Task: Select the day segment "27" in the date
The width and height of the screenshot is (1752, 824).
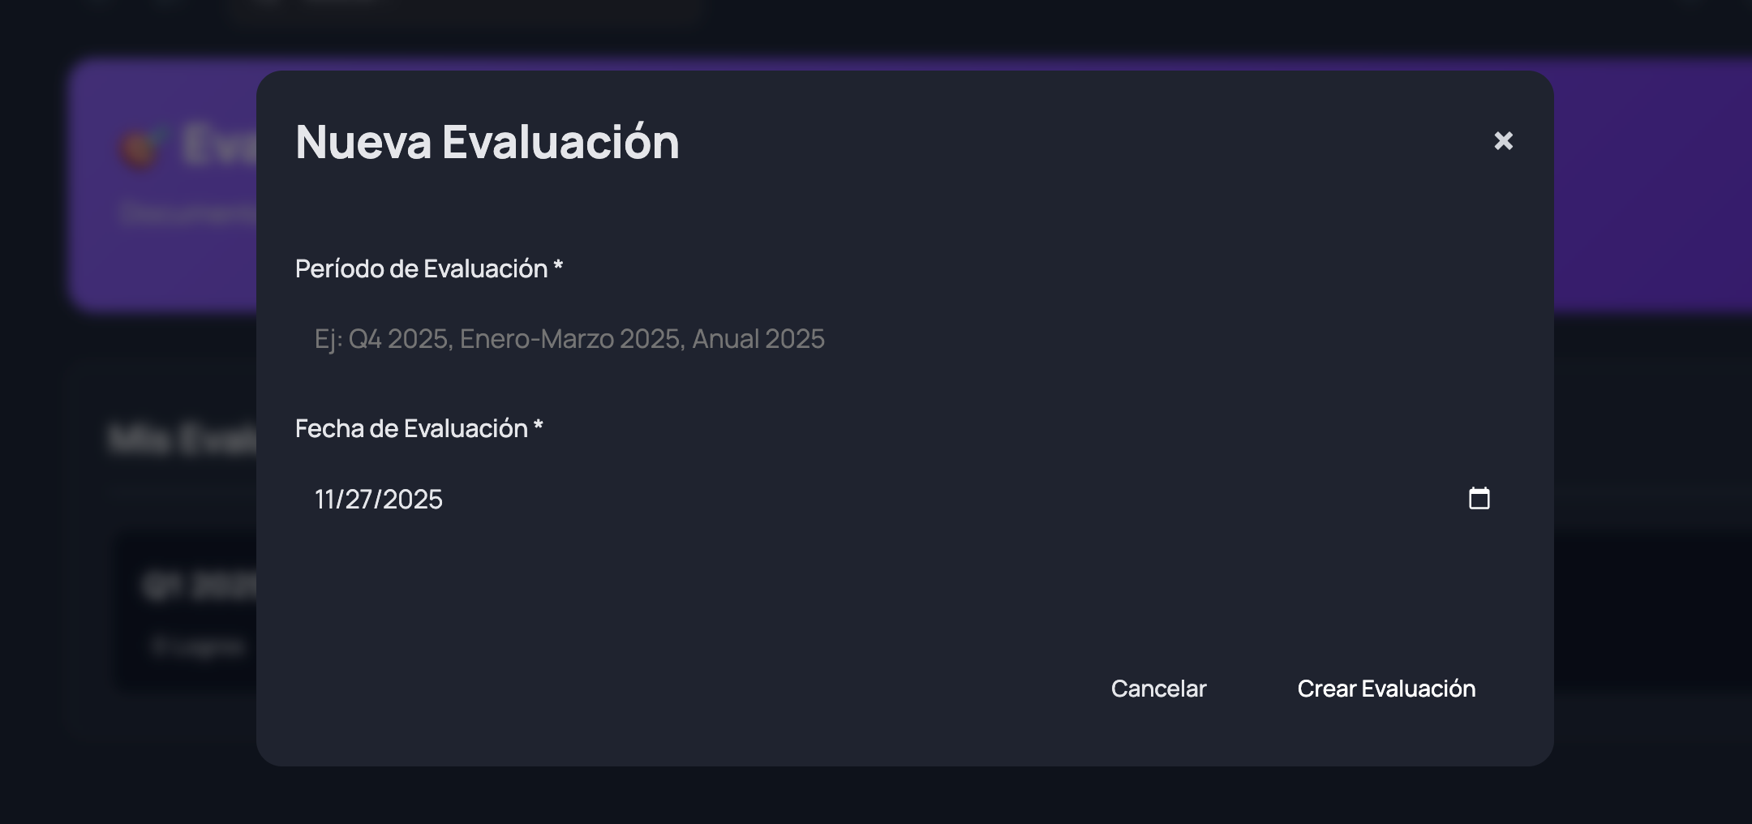Action: [x=359, y=499]
